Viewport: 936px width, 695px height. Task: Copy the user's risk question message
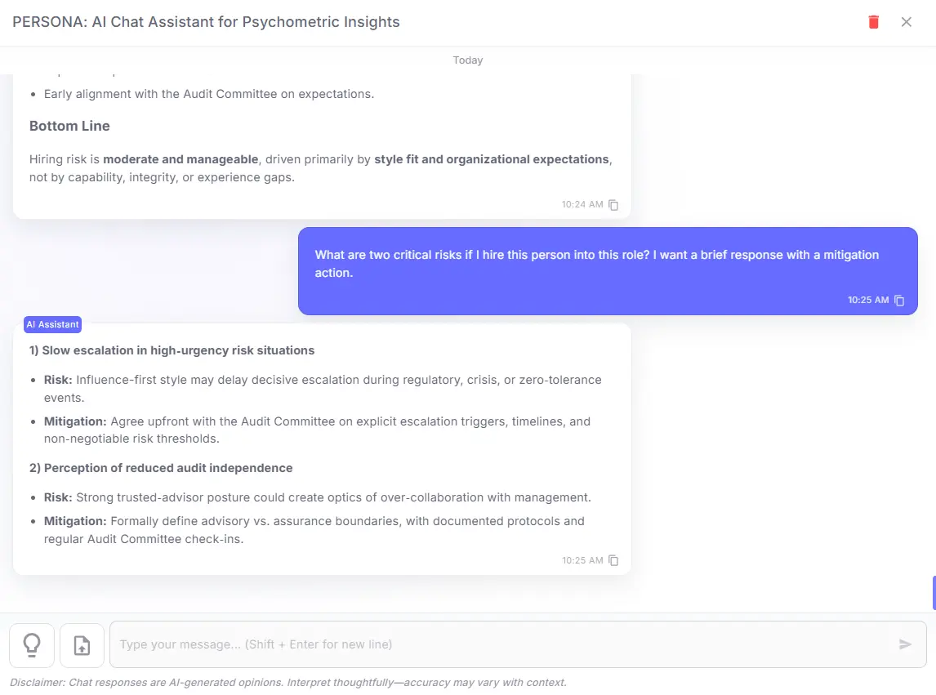point(899,301)
